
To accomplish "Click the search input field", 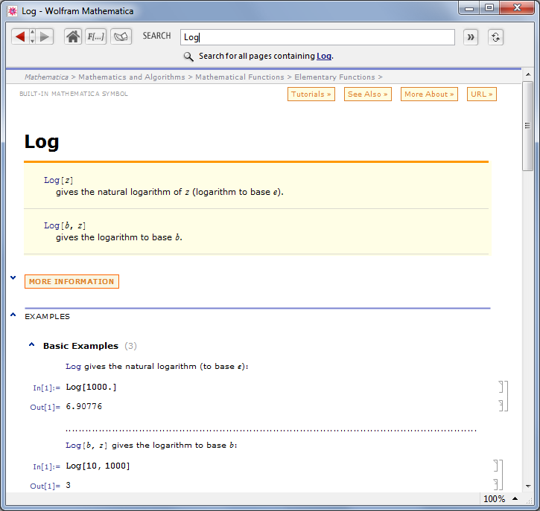I will 317,37.
